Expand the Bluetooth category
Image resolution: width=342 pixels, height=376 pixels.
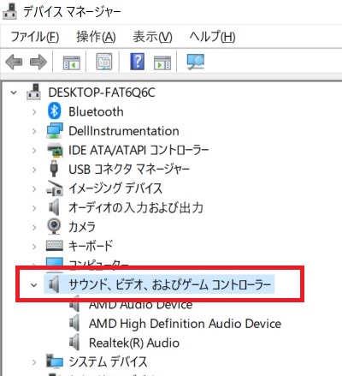(34, 111)
